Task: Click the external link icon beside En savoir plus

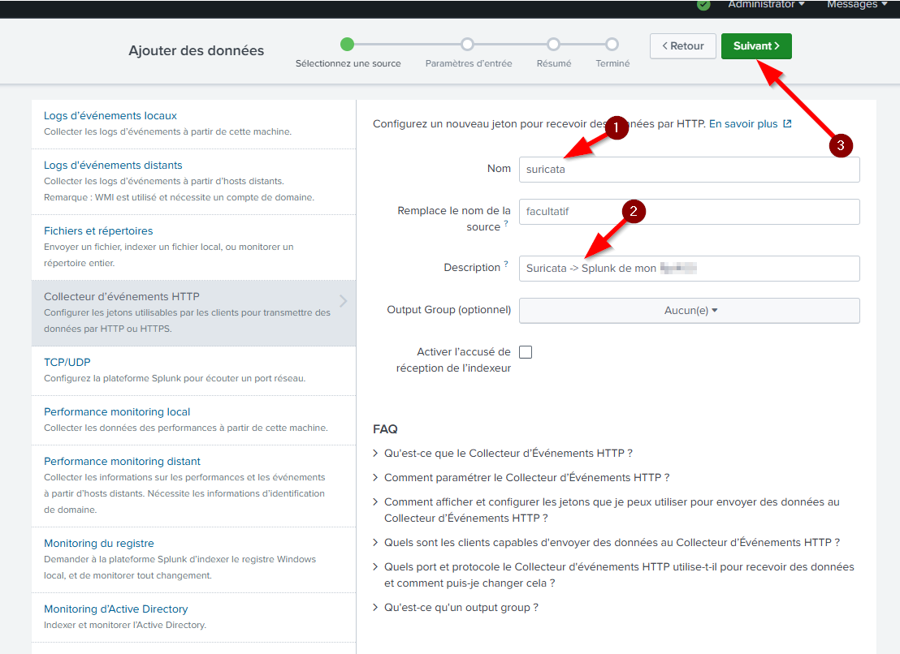Action: (786, 124)
